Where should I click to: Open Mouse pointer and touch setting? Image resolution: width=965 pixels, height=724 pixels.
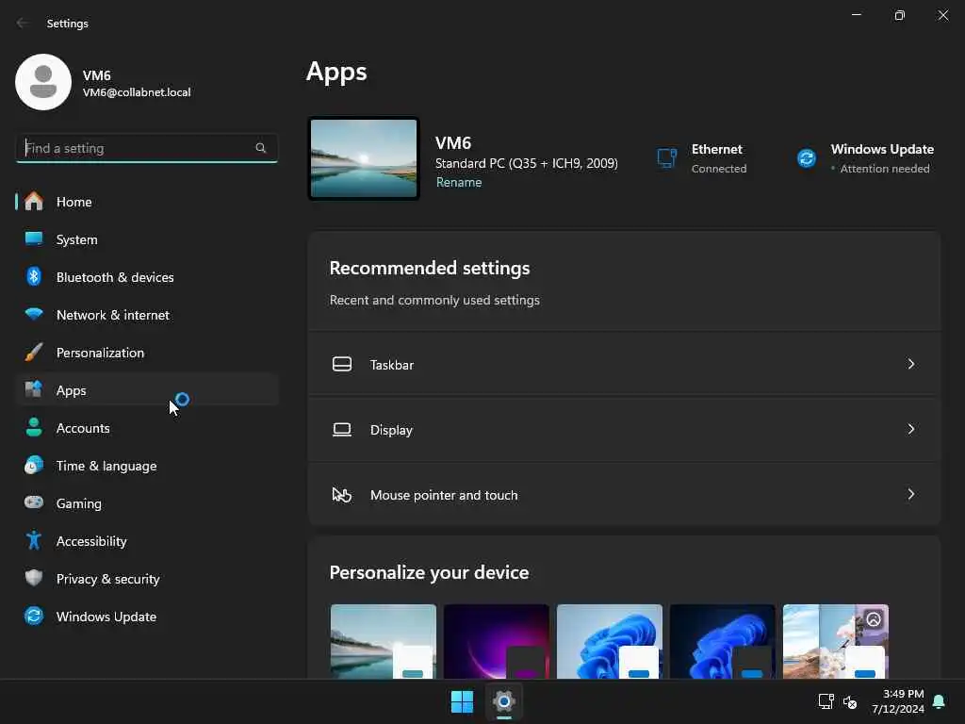(x=624, y=494)
